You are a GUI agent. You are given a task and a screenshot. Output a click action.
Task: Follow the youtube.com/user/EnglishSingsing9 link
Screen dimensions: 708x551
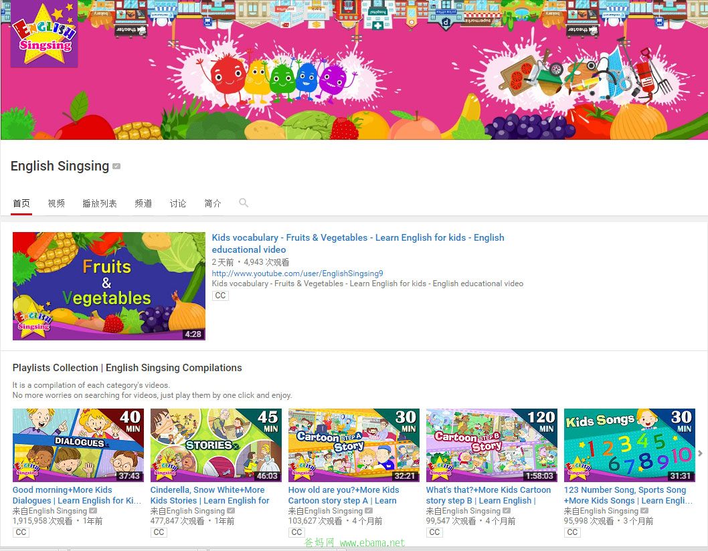[298, 273]
